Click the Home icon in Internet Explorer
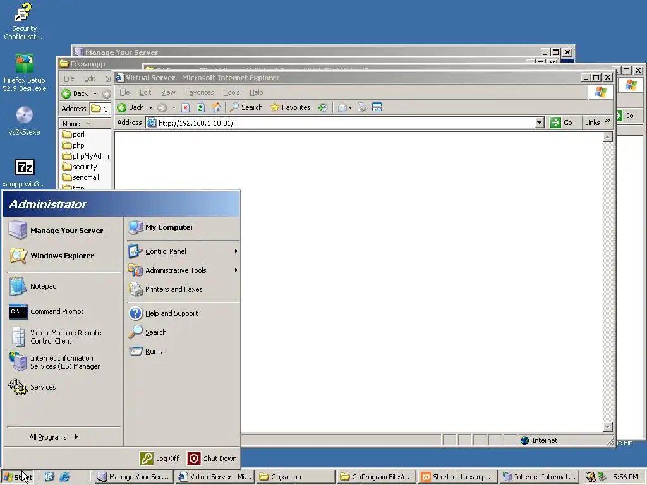This screenshot has width=647, height=485. [216, 107]
